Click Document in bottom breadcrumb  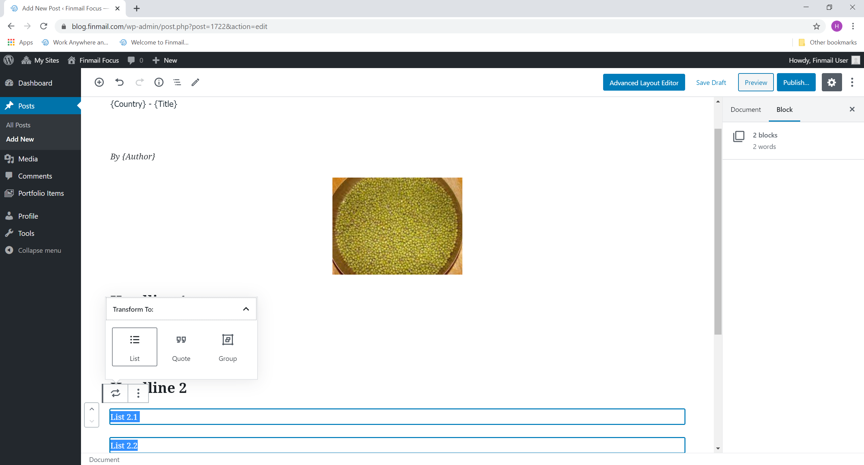104,460
